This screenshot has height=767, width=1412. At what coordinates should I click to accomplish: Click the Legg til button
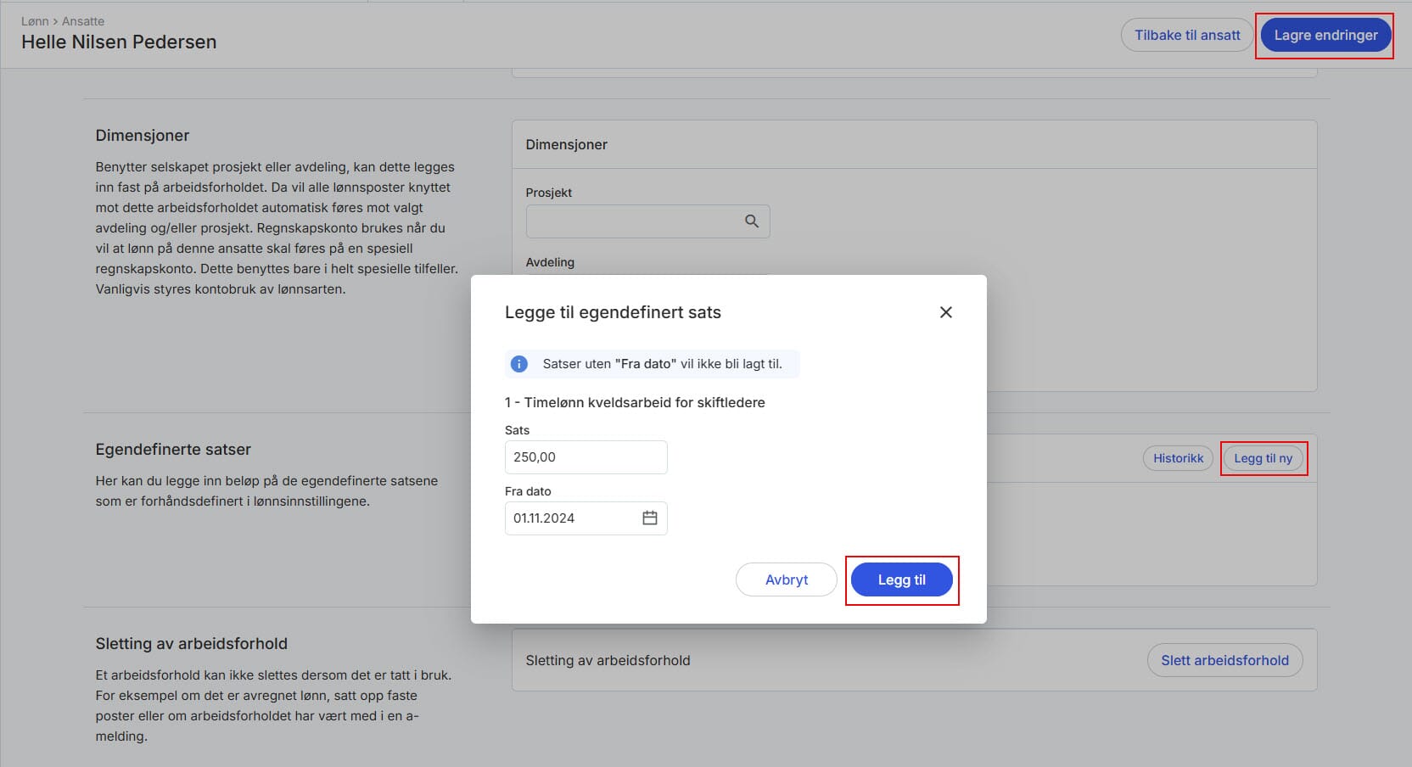click(x=901, y=579)
